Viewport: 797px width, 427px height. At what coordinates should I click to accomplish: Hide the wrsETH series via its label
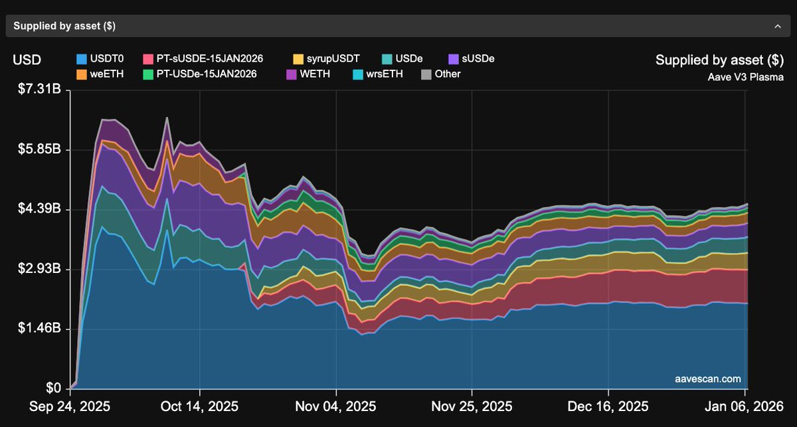pyautogui.click(x=385, y=74)
